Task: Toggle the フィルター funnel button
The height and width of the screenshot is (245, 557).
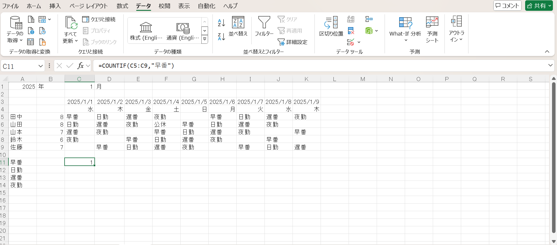Action: 264,27
